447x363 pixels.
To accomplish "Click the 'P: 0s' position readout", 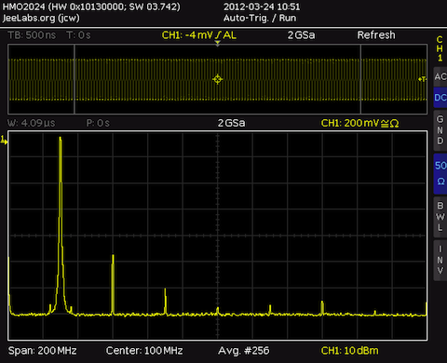I will tap(98, 123).
